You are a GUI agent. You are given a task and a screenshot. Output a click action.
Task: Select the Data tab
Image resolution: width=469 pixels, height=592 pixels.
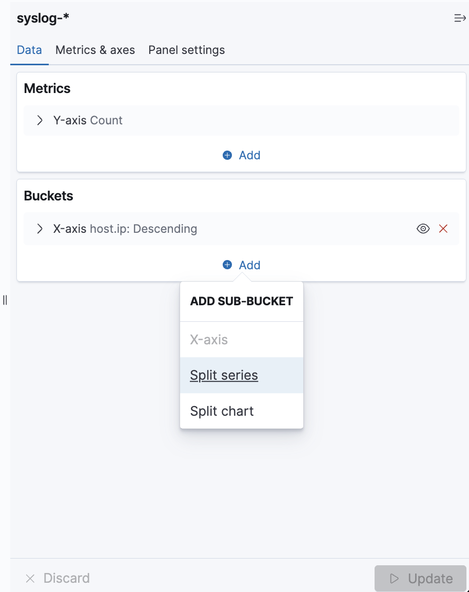tap(29, 50)
